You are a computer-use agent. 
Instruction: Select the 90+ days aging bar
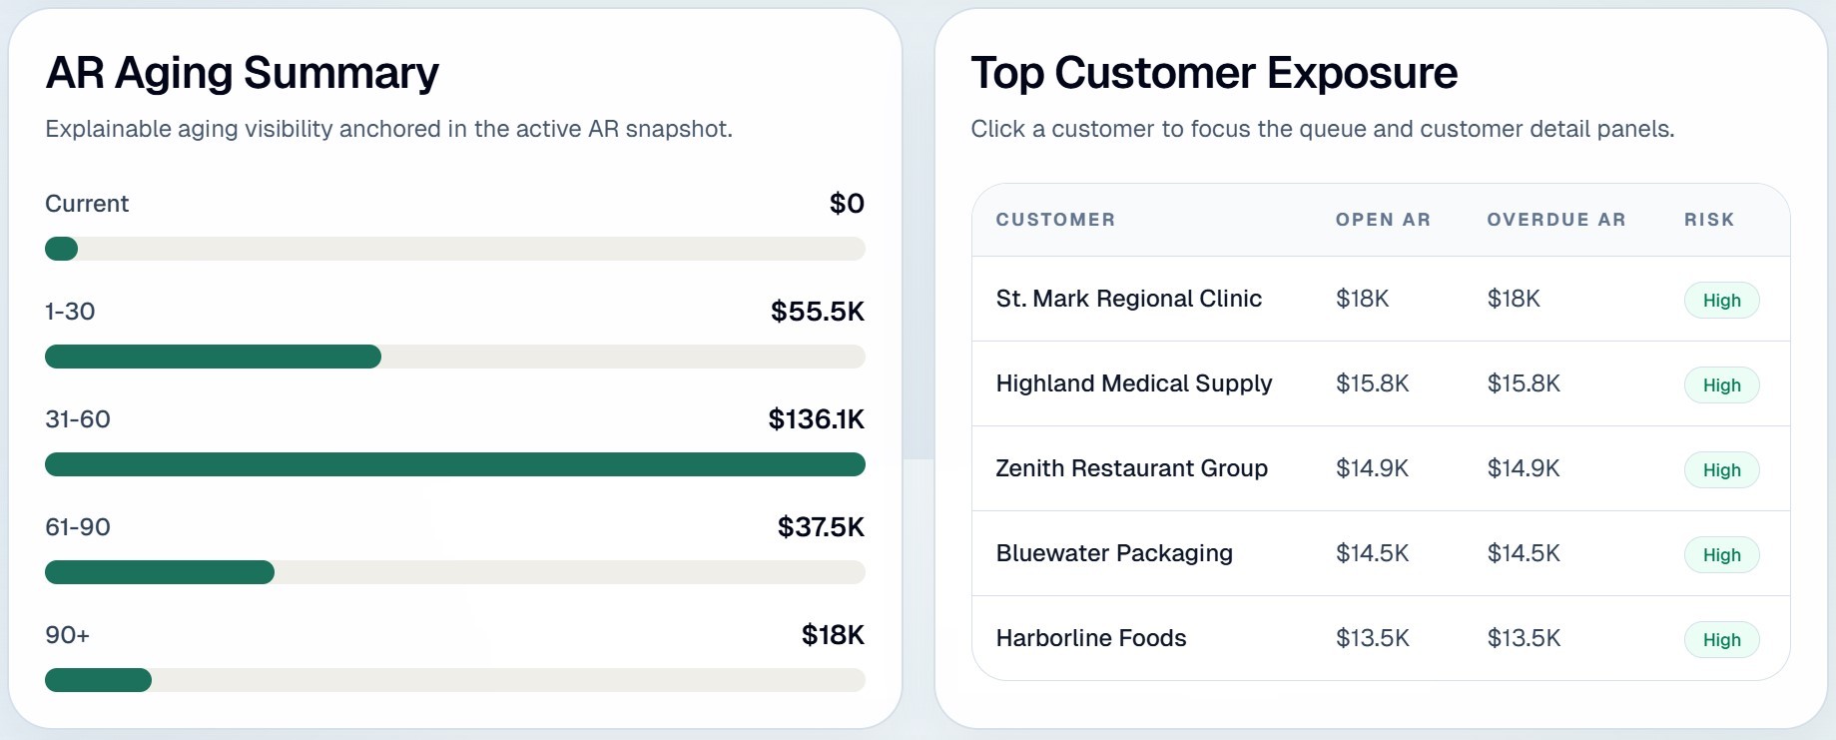tap(454, 680)
